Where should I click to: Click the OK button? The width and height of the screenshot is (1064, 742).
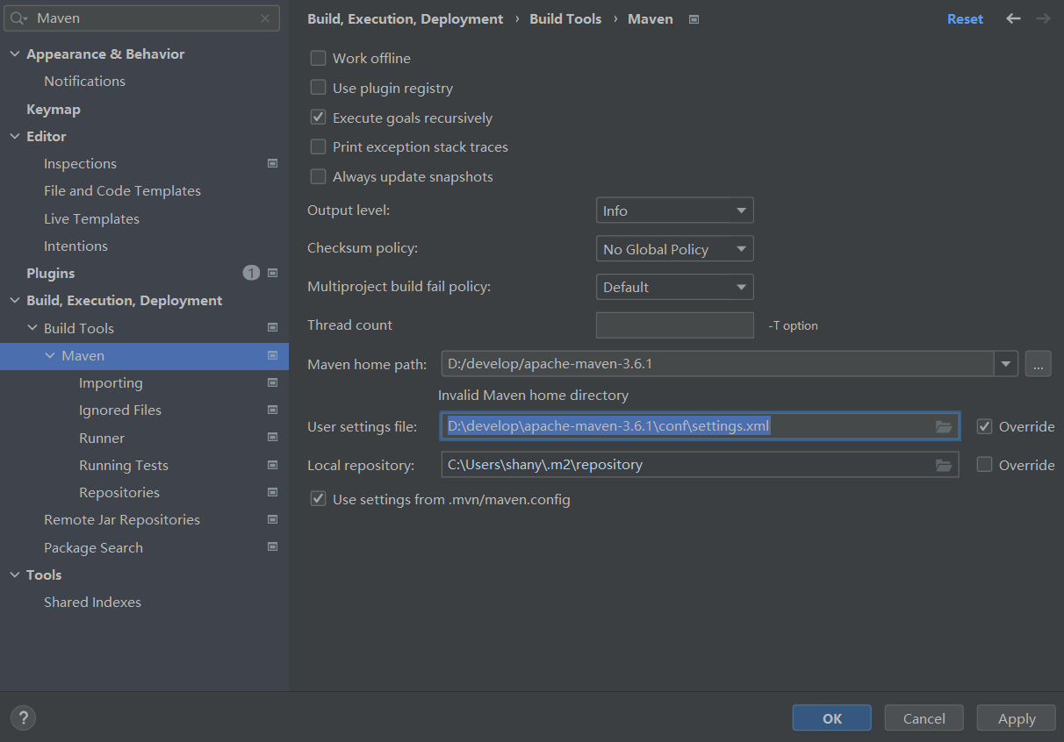pos(831,717)
